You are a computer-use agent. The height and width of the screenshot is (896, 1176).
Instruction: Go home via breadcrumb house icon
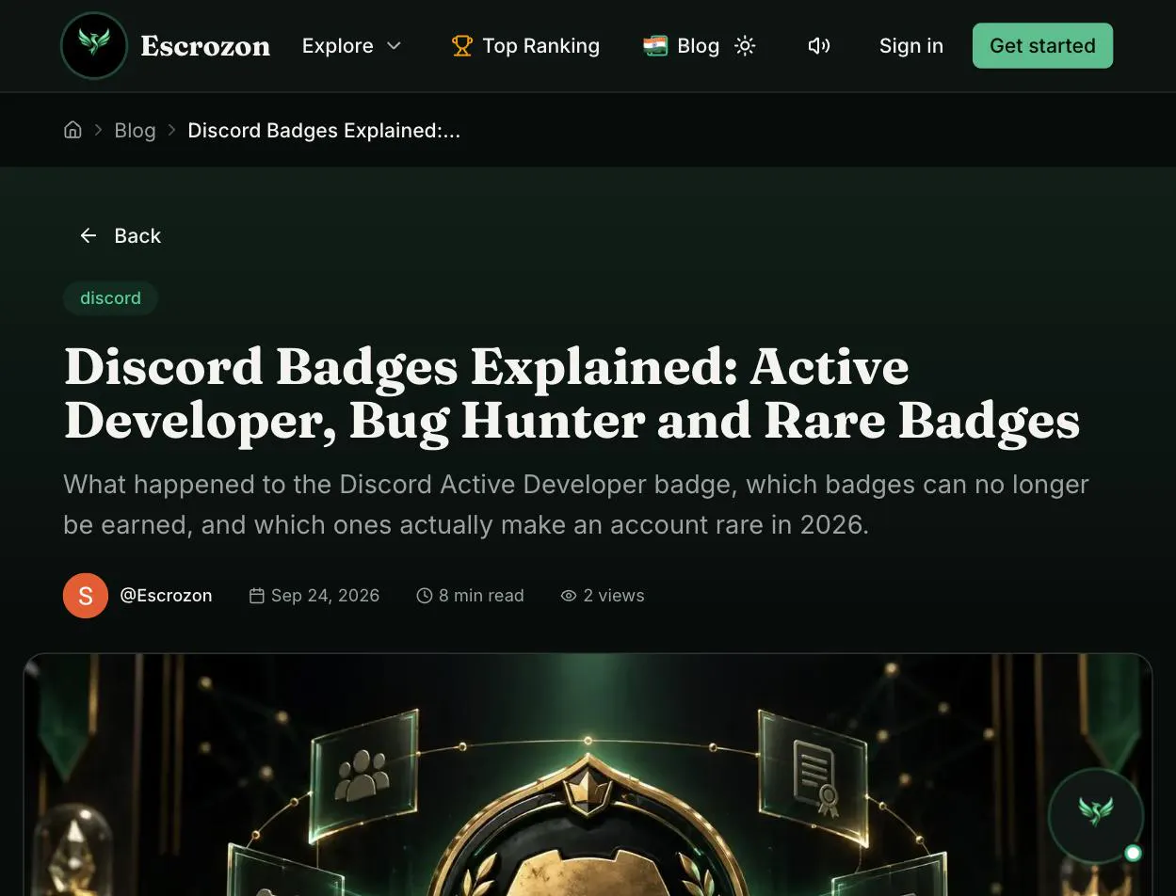click(72, 130)
